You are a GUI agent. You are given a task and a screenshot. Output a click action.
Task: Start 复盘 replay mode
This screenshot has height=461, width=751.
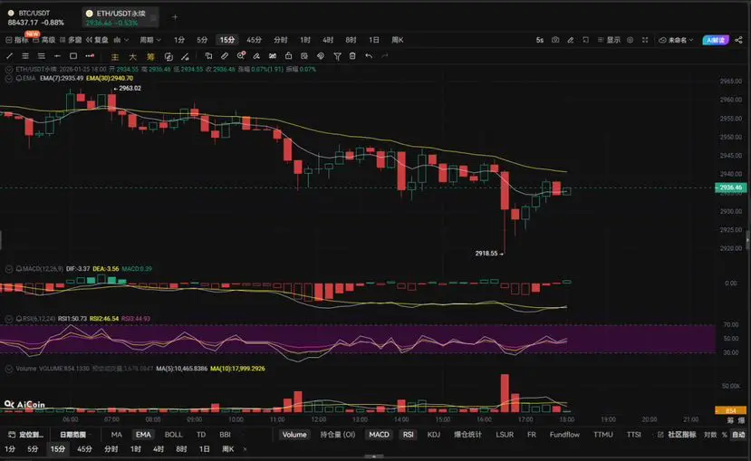click(97, 40)
